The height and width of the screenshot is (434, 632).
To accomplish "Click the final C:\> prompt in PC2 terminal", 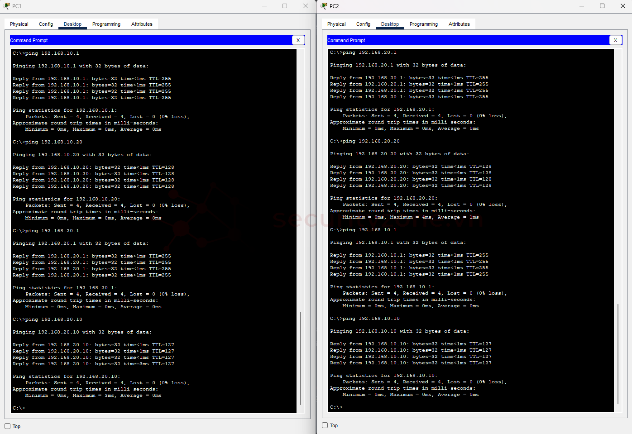I will tap(336, 407).
